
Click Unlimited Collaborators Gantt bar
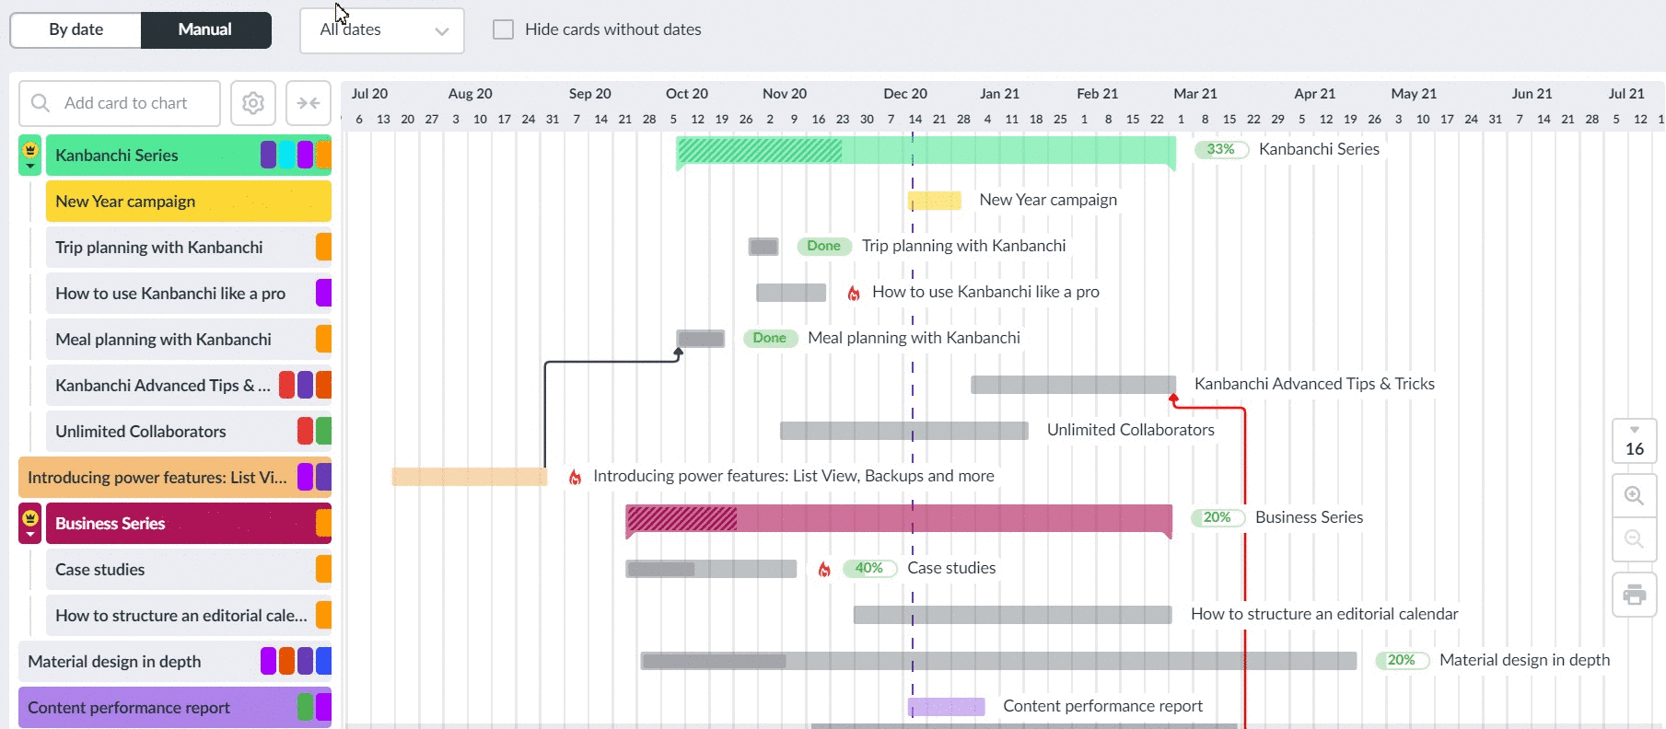click(904, 431)
